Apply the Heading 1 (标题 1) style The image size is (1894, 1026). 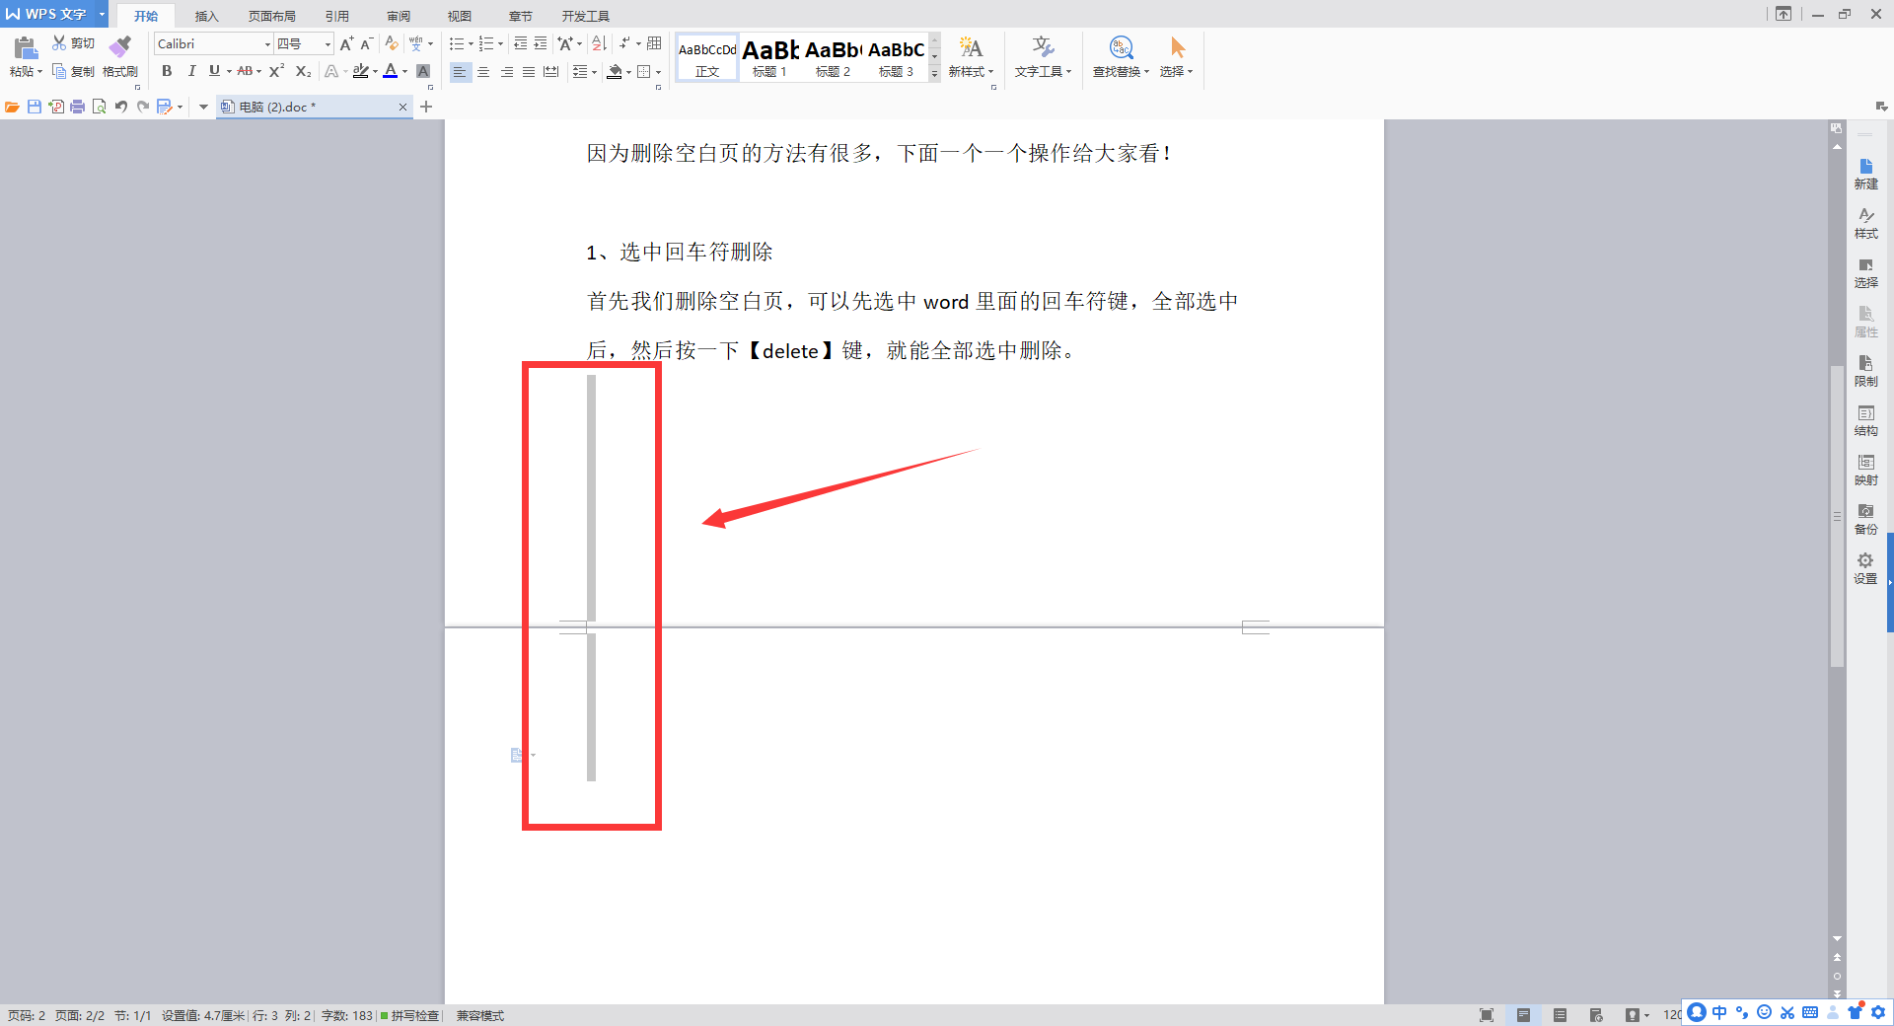[769, 58]
